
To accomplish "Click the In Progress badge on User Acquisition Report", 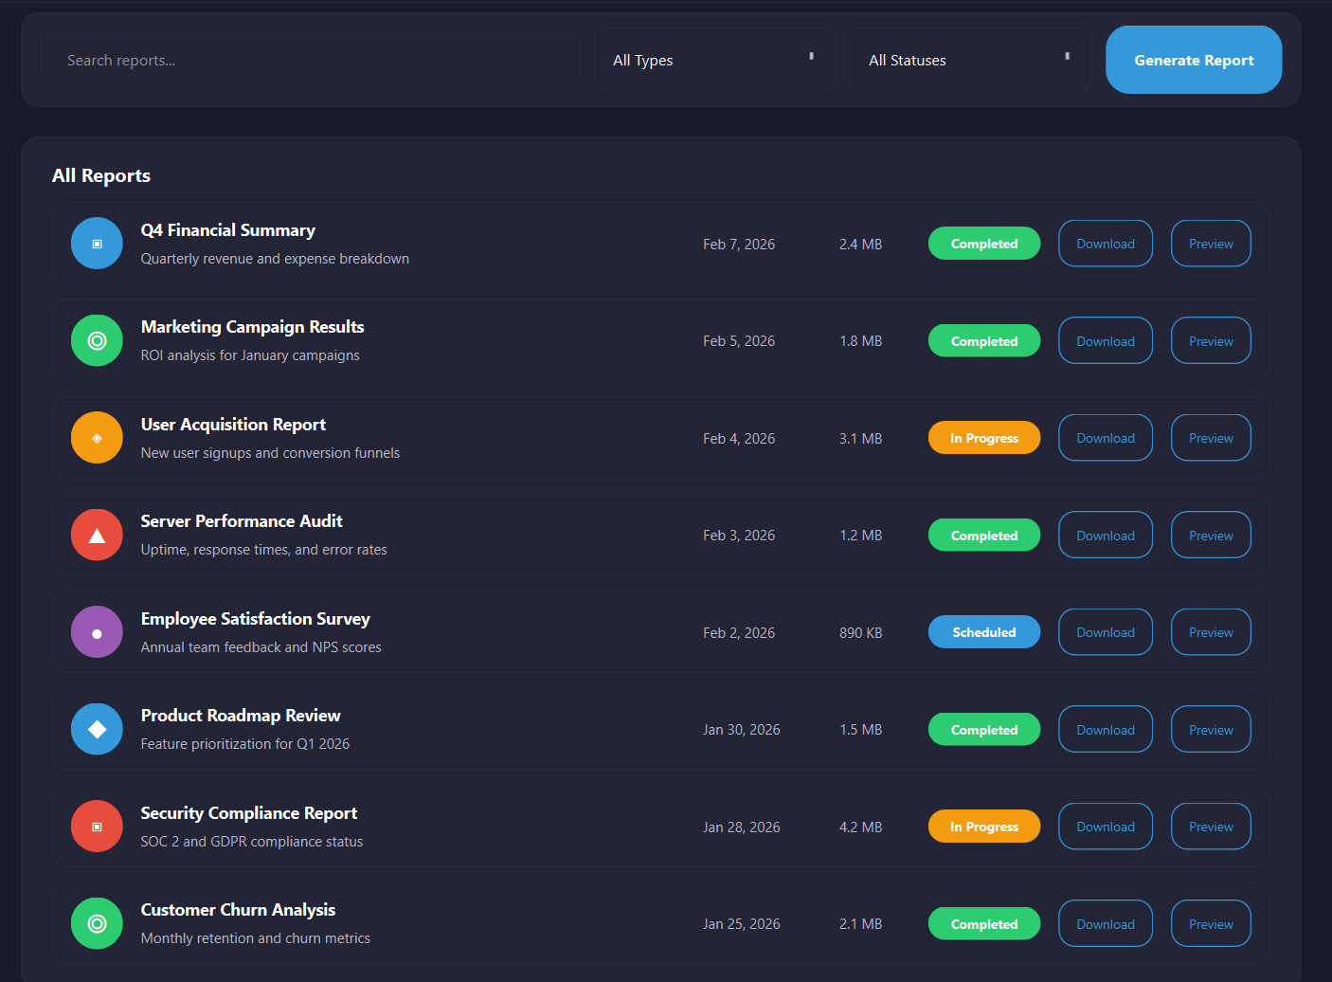I will 983,437.
